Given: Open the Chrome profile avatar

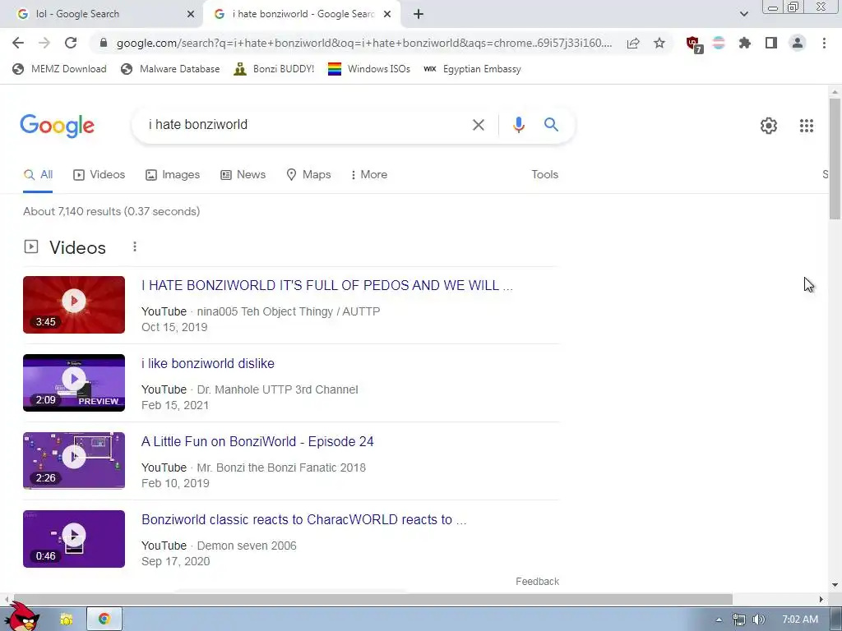Looking at the screenshot, I should pyautogui.click(x=798, y=43).
